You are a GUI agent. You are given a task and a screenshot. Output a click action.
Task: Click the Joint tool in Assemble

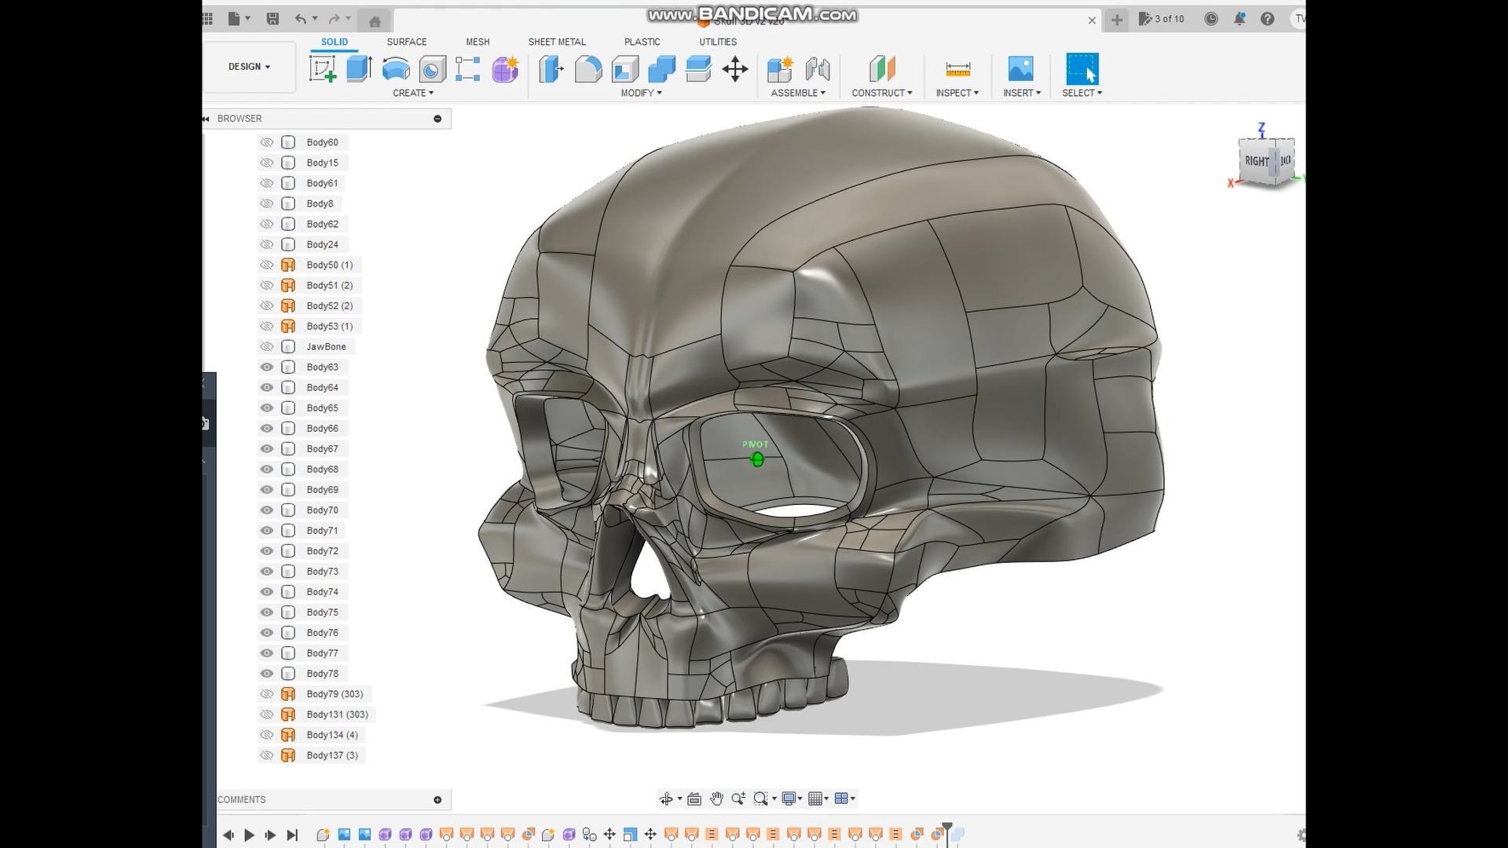[817, 68]
